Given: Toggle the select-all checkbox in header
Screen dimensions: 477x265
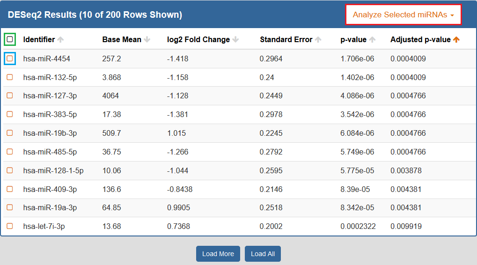Looking at the screenshot, I should [x=10, y=40].
